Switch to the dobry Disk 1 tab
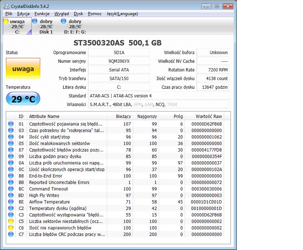Viewport: 303px width, 250px height. [x=46, y=26]
